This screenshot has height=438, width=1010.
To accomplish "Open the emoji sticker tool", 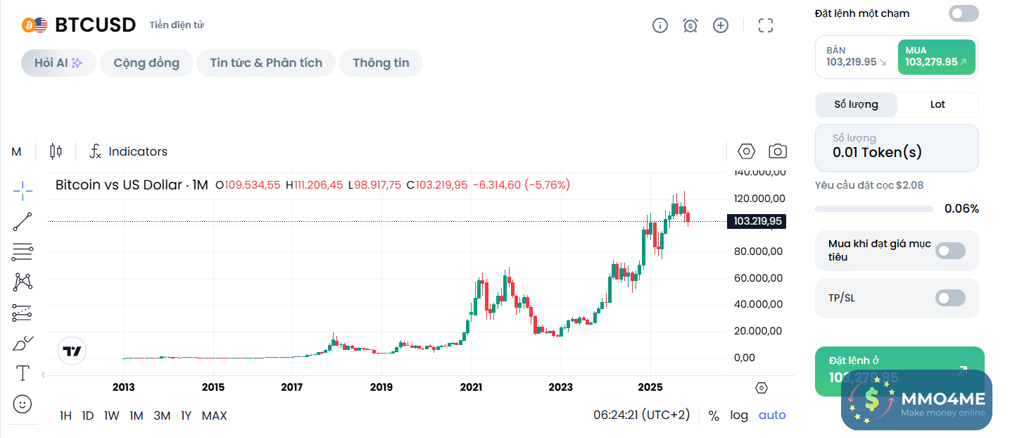I will (23, 403).
